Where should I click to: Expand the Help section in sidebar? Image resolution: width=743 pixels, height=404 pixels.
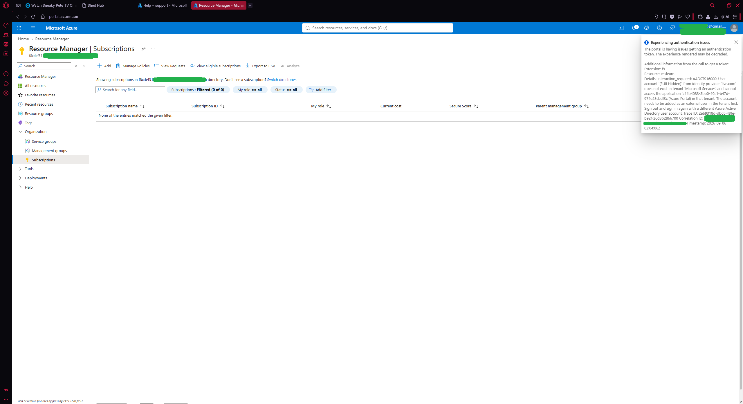pos(20,187)
